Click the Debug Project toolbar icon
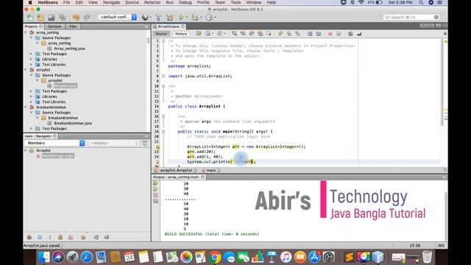This screenshot has height=265, width=471. (194, 18)
